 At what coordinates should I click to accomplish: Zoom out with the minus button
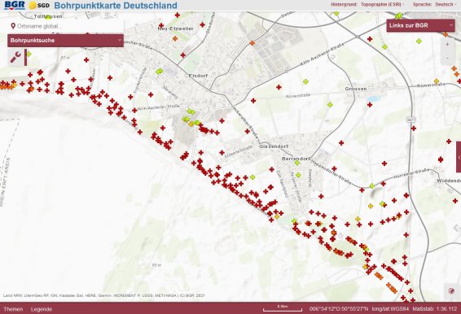pos(447,58)
